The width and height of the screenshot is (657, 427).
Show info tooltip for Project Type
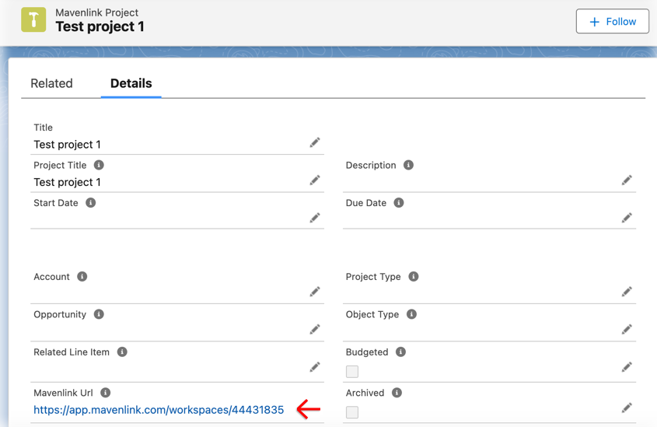[x=414, y=277]
